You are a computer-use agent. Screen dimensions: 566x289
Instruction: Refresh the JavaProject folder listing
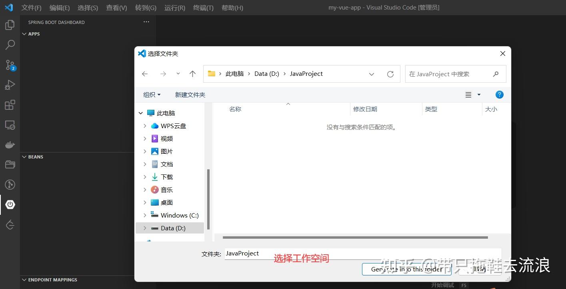[x=390, y=73]
